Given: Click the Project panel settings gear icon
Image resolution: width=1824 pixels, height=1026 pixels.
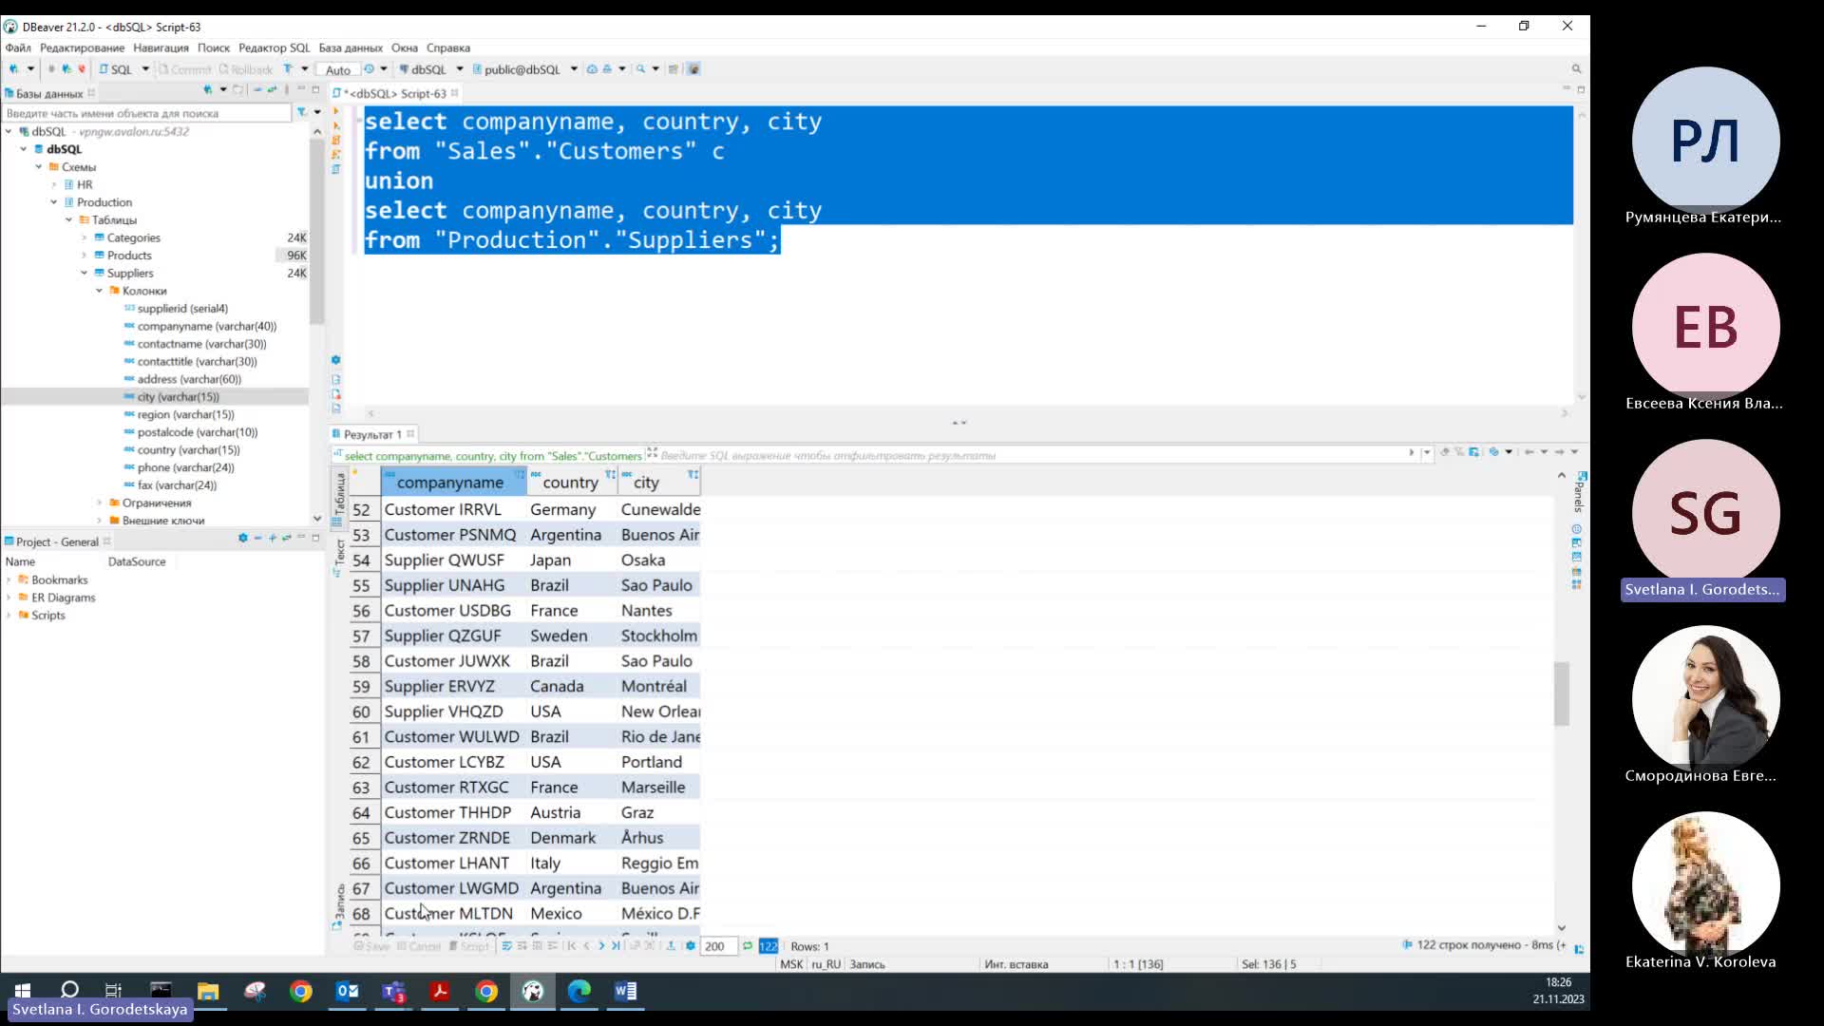Looking at the screenshot, I should (x=242, y=539).
